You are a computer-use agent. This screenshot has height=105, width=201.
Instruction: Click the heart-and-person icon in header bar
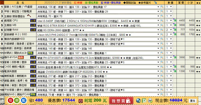(155, 2)
